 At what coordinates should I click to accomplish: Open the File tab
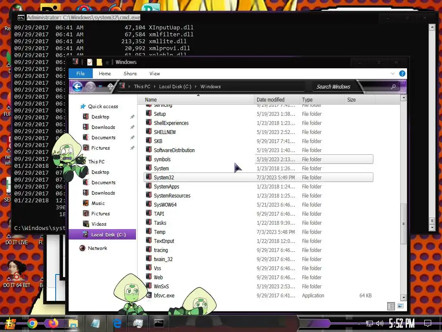click(x=81, y=73)
